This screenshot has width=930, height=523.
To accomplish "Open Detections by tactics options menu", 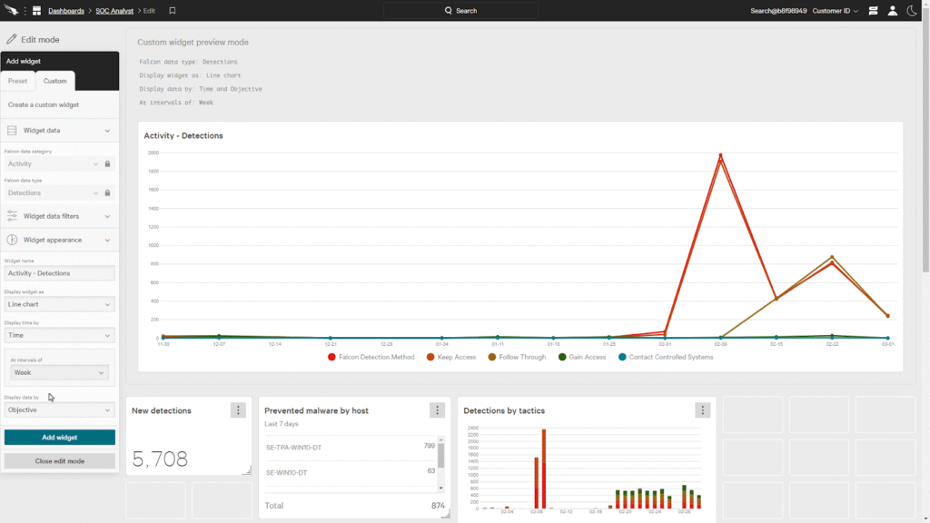I will pyautogui.click(x=702, y=410).
